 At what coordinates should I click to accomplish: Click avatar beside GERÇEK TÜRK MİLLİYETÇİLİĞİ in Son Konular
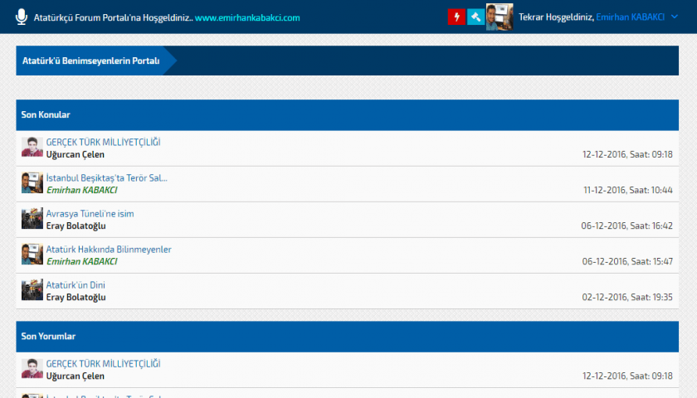32,148
